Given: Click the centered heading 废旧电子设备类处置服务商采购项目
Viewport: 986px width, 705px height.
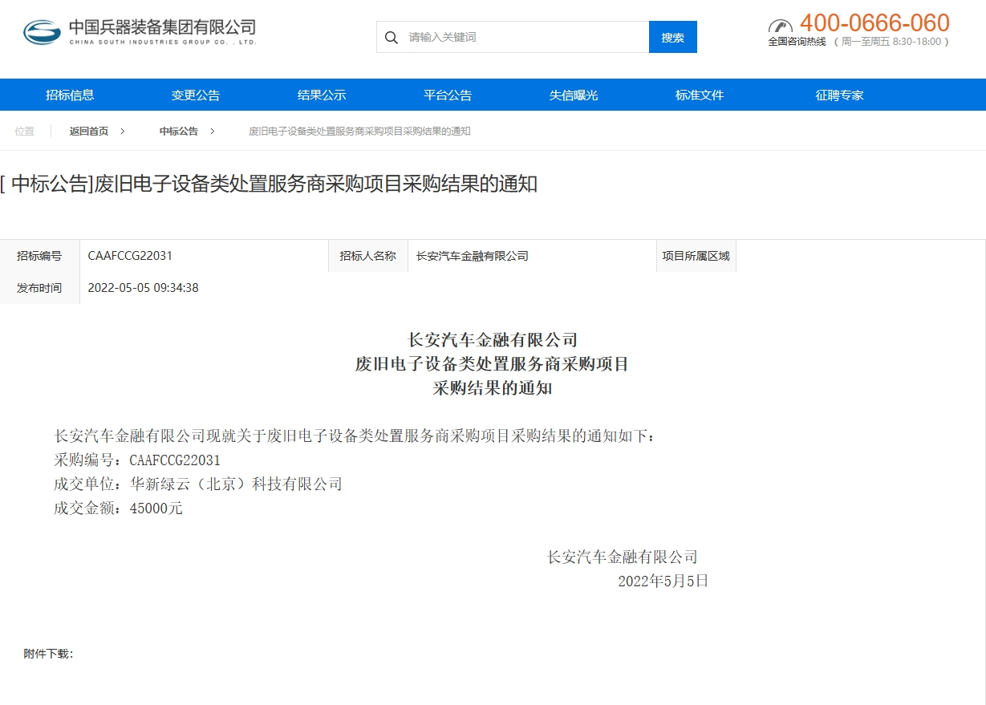Looking at the screenshot, I should click(492, 364).
